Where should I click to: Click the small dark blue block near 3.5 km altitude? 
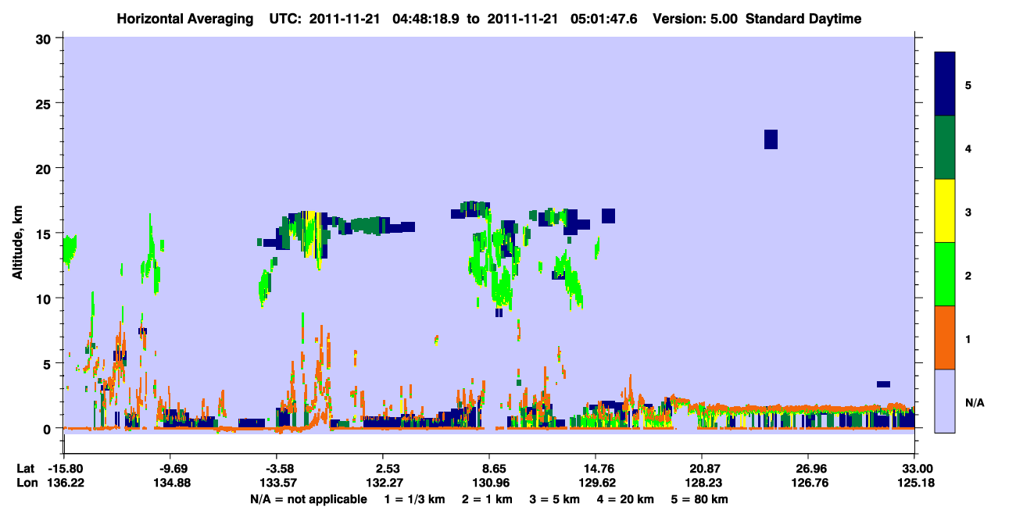(883, 384)
